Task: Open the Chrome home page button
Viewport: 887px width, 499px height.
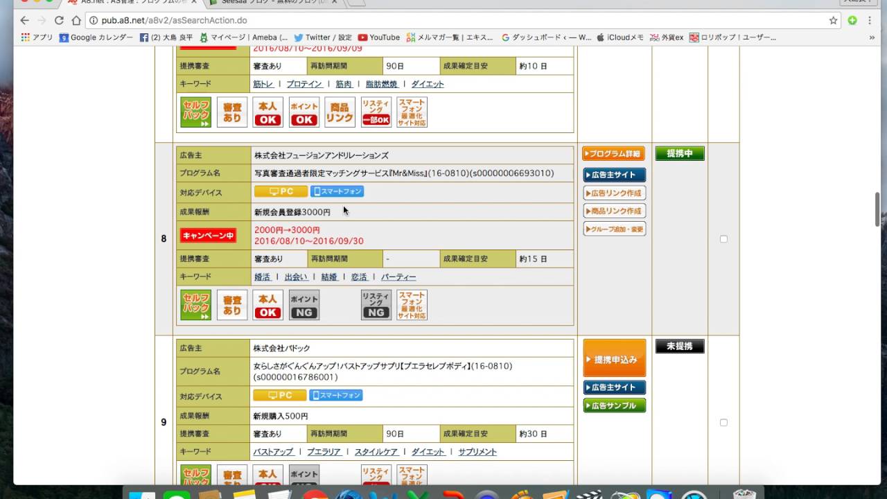Action: click(x=76, y=21)
